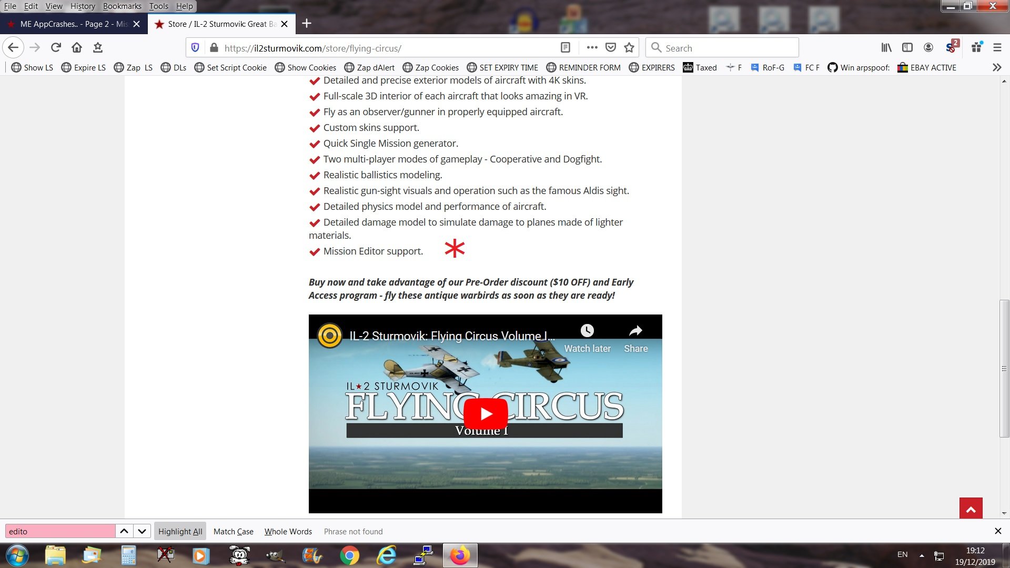Viewport: 1010px width, 568px height.
Task: Expand bookmarks toolbar overflow chevron
Action: 996,67
